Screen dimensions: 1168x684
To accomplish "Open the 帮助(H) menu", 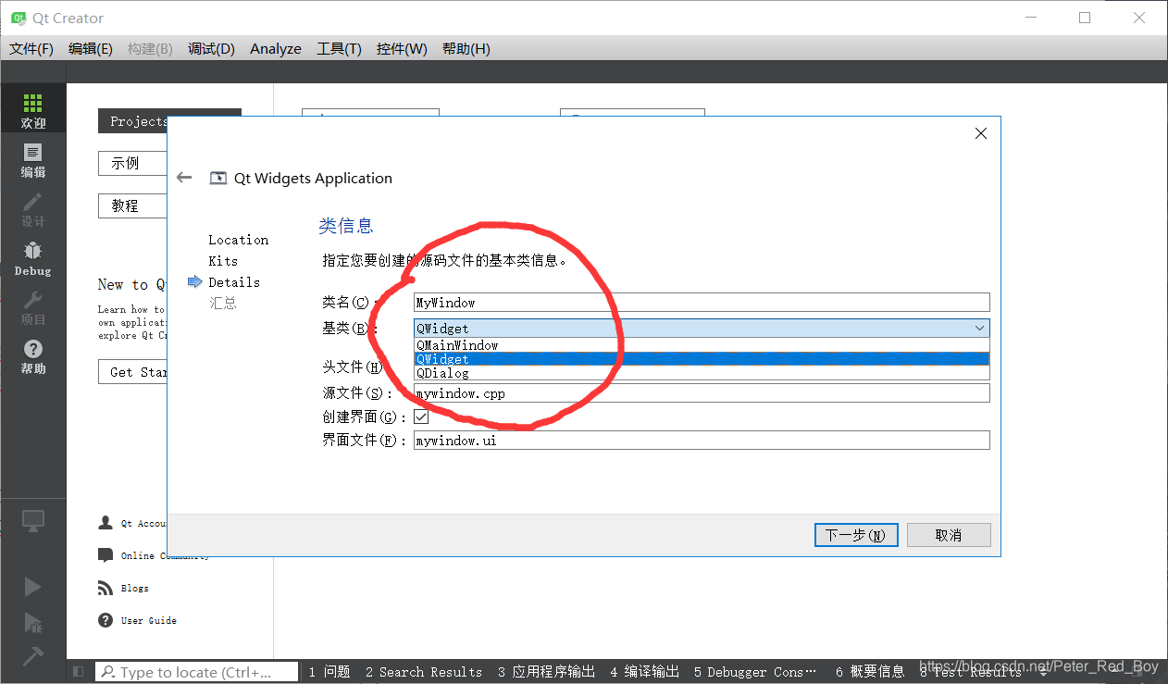I will [466, 48].
